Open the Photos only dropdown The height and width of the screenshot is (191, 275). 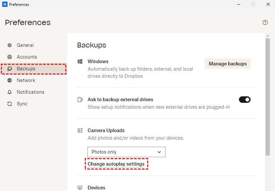126,152
